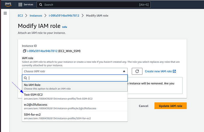
Task: Open the Info link next to the title
Action: tap(64, 27)
